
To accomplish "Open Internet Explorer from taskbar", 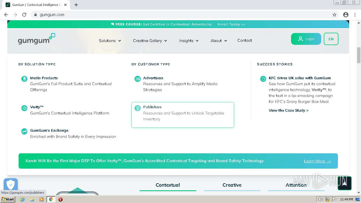I will [x=22, y=199].
